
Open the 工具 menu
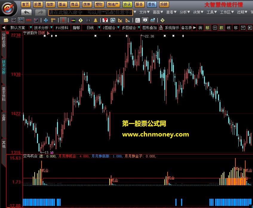[212, 12]
